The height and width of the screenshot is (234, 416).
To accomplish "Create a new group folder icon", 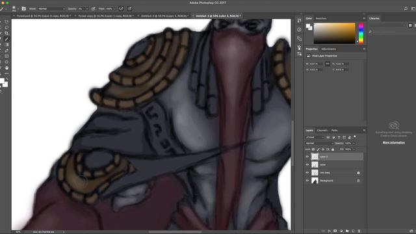I will click(347, 231).
